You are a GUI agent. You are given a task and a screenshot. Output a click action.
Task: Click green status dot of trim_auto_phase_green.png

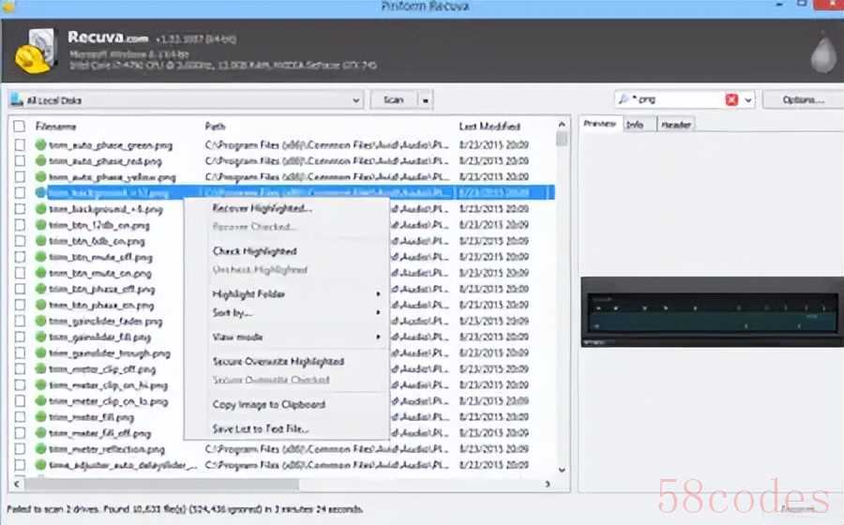point(40,144)
